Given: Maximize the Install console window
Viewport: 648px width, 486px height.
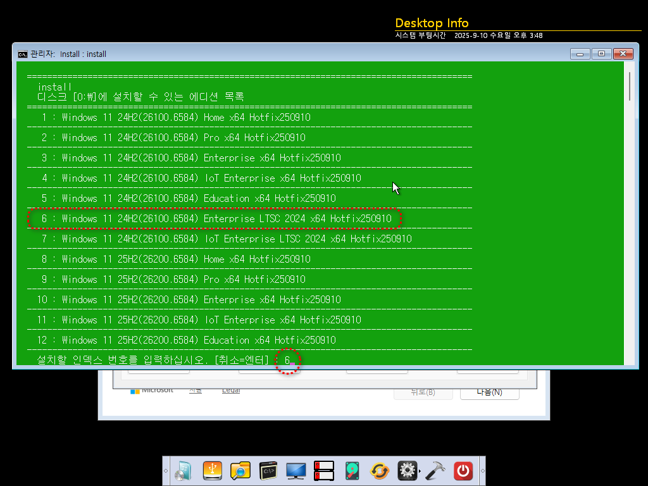Looking at the screenshot, I should click(x=601, y=54).
